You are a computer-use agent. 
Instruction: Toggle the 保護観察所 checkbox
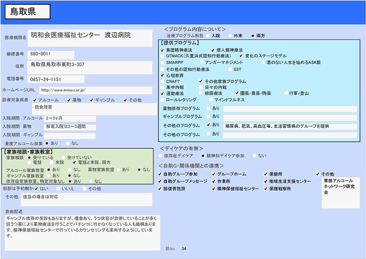[x=266, y=189]
